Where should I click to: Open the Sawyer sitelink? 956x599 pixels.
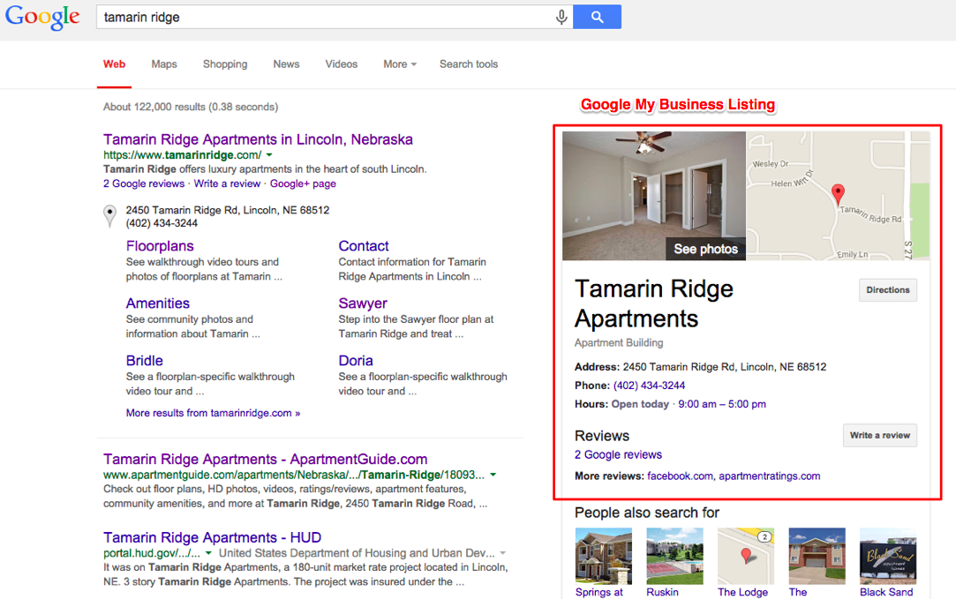pos(363,303)
